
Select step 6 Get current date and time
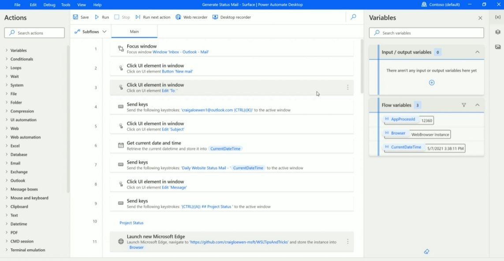coord(231,145)
